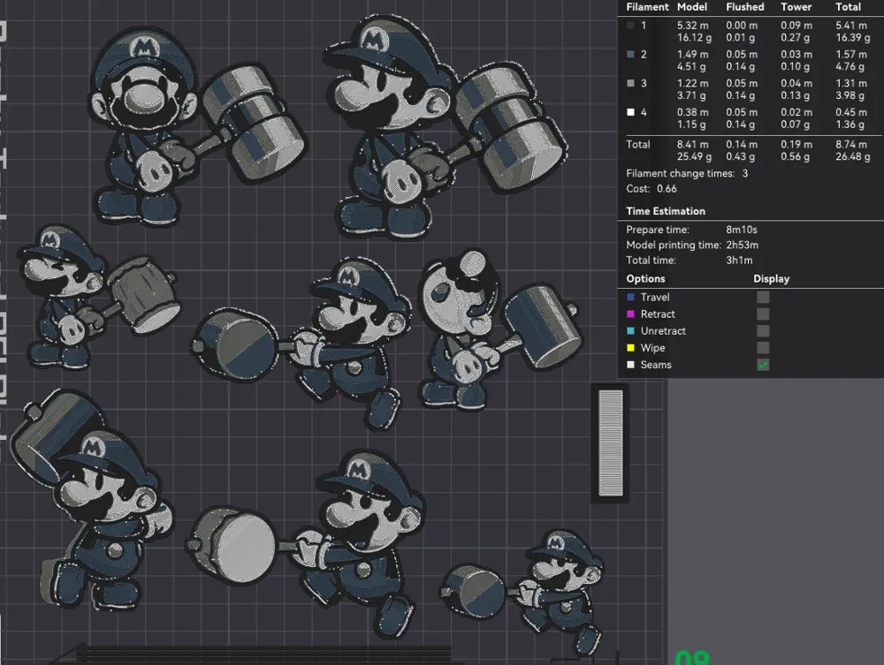Click filament 1 total 5.41 m cell

pos(850,26)
